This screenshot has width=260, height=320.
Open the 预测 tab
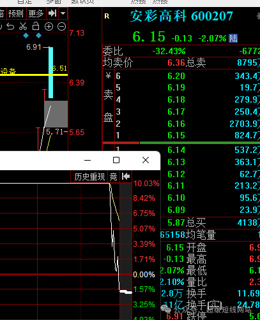click(x=16, y=14)
